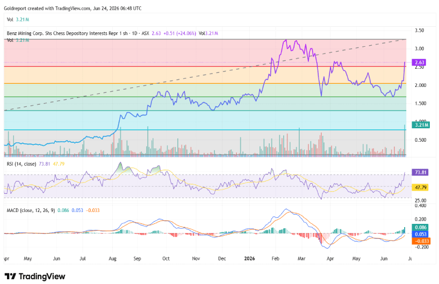Screen dimensions: 439x284
Task: Select the RSI (14, close) indicator legend
Action: (x=21, y=164)
